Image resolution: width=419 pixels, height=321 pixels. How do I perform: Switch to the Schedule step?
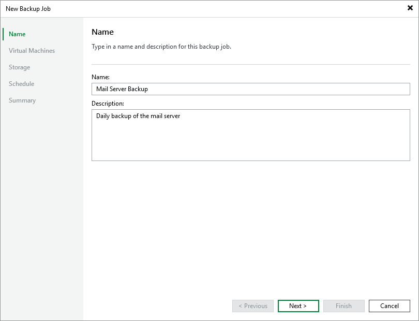[21, 84]
